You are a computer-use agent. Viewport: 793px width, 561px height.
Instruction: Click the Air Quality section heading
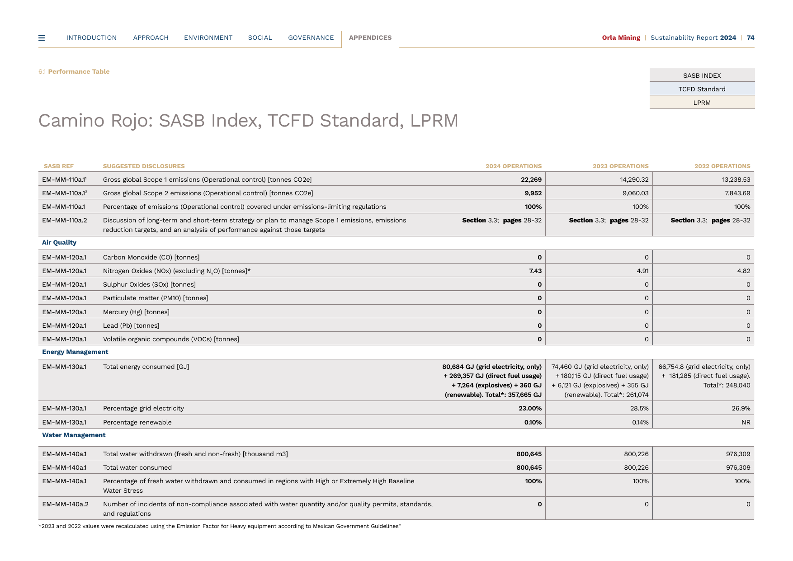(x=59, y=242)
